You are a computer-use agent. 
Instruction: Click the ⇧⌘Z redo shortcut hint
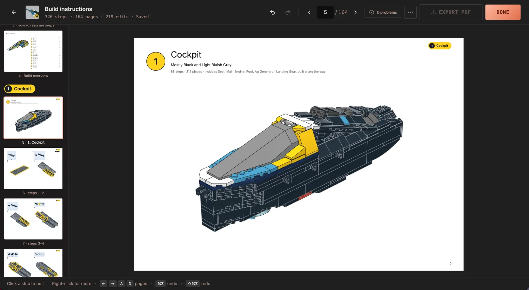click(193, 284)
